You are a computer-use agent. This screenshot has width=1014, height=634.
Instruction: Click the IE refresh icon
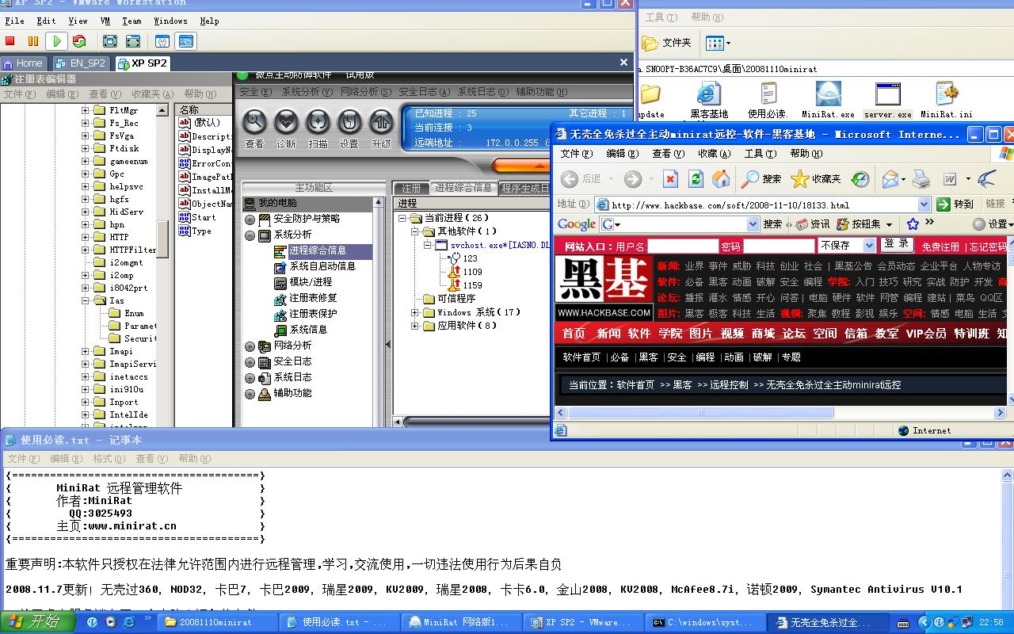(696, 179)
